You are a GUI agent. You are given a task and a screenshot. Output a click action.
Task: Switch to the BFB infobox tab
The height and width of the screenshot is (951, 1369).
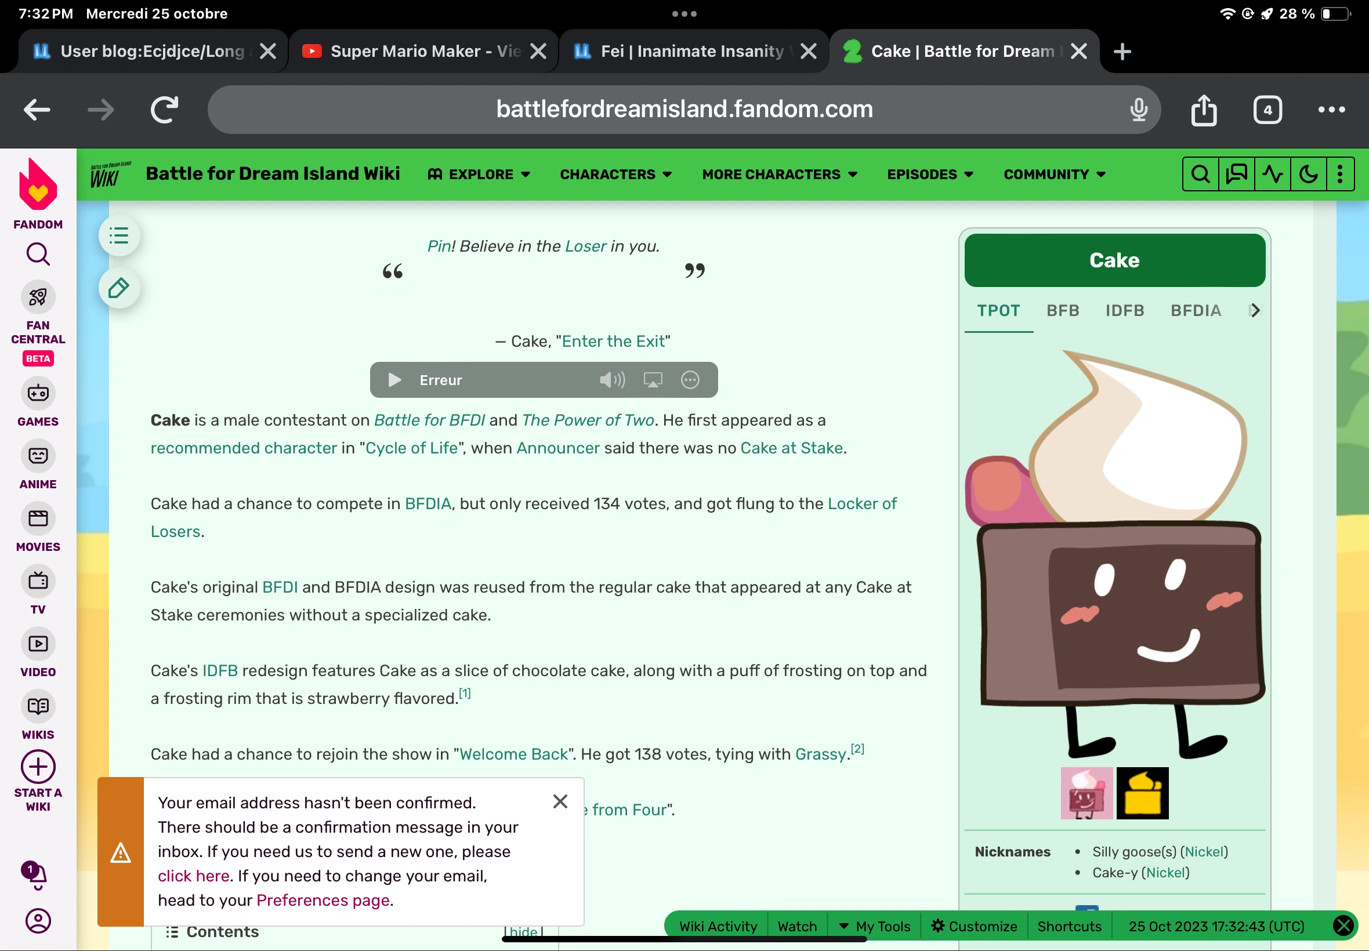[x=1062, y=310]
